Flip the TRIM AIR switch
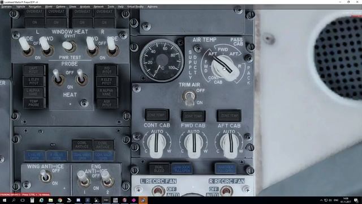This screenshot has height=204, width=362. click(x=189, y=98)
